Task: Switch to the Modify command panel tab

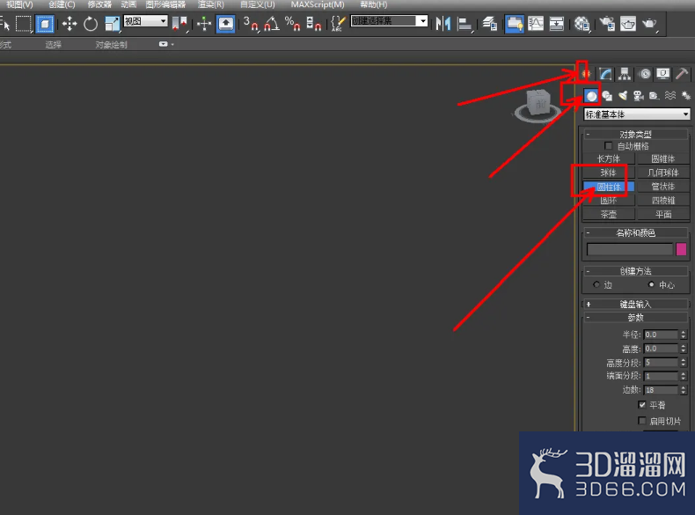Action: 605,74
